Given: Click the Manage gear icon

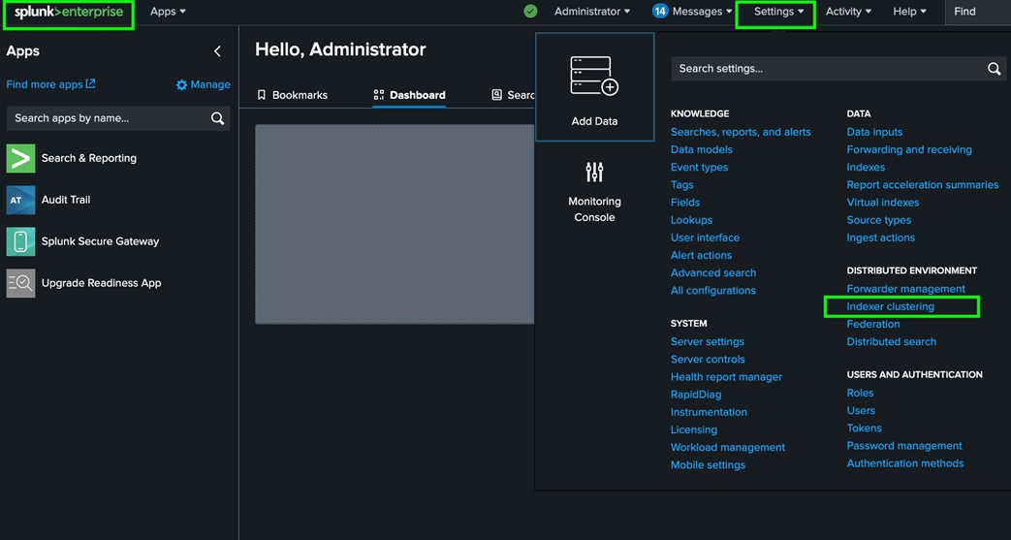Looking at the screenshot, I should [182, 85].
